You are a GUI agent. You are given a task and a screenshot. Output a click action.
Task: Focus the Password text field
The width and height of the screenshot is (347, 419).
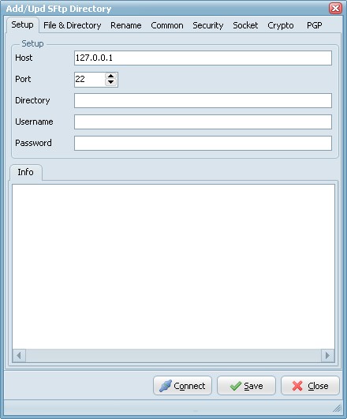203,144
